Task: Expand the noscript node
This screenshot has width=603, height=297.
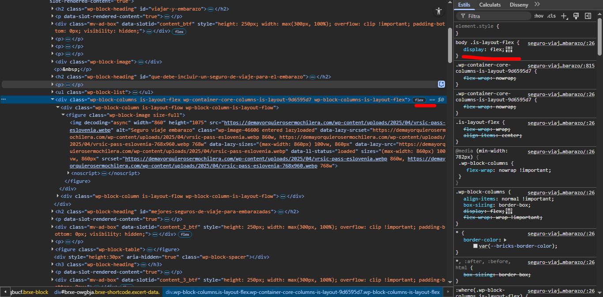Action: coord(68,174)
